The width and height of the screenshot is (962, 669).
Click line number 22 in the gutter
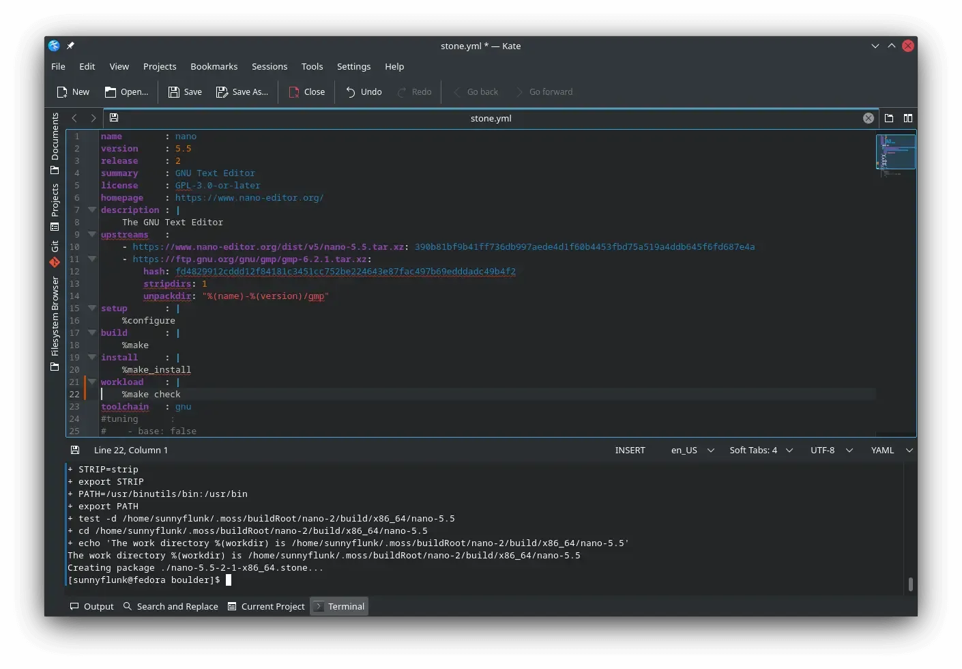(74, 395)
